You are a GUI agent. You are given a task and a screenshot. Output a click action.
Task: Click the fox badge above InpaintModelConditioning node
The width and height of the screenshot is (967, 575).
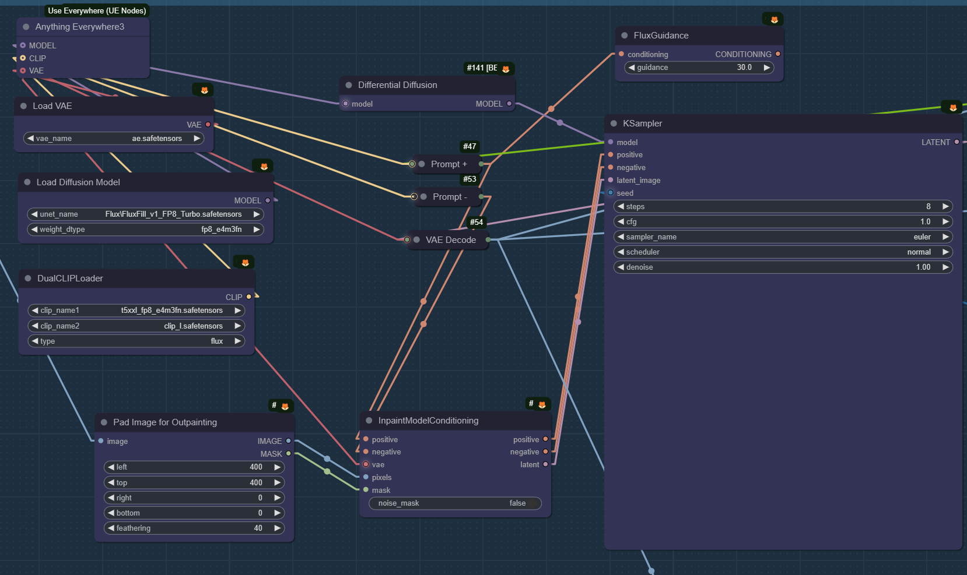(x=542, y=404)
